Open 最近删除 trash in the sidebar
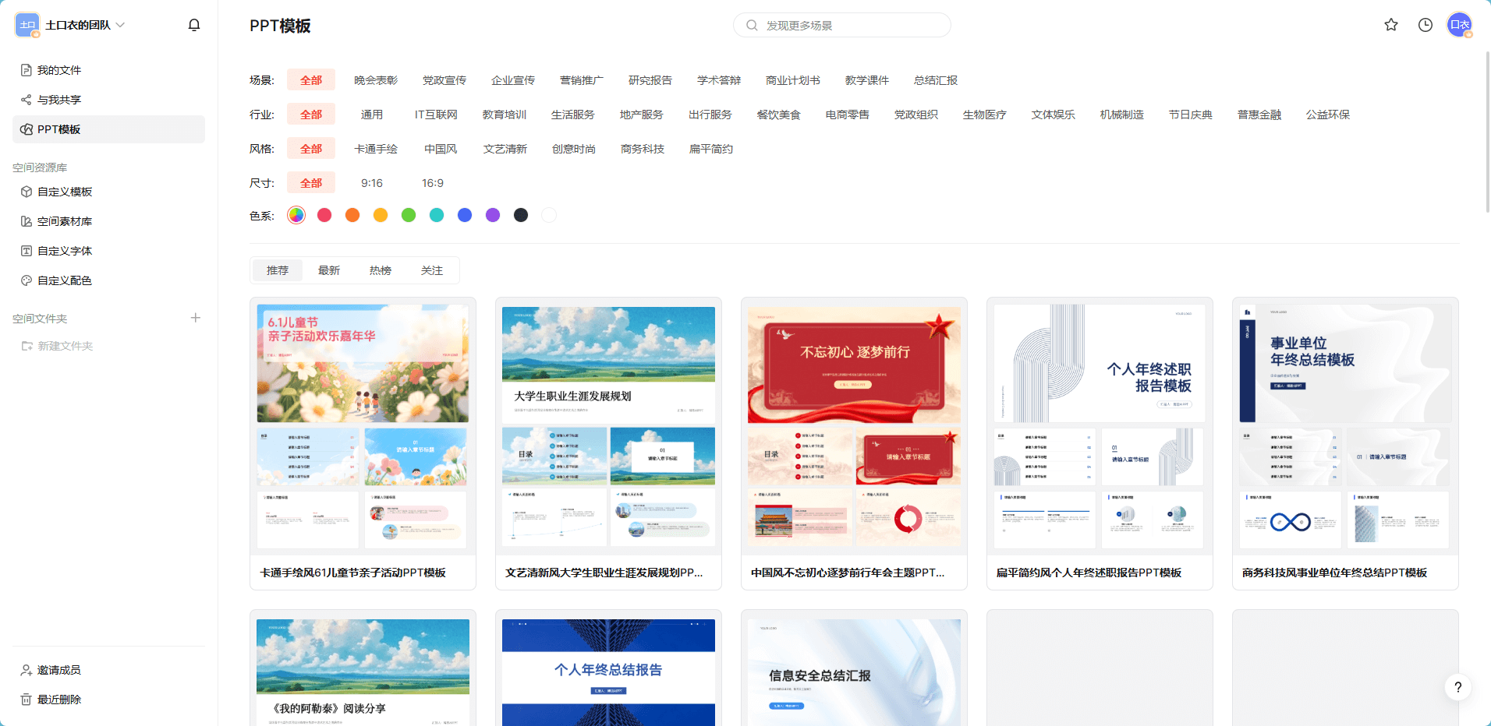The width and height of the screenshot is (1491, 726). [x=58, y=700]
